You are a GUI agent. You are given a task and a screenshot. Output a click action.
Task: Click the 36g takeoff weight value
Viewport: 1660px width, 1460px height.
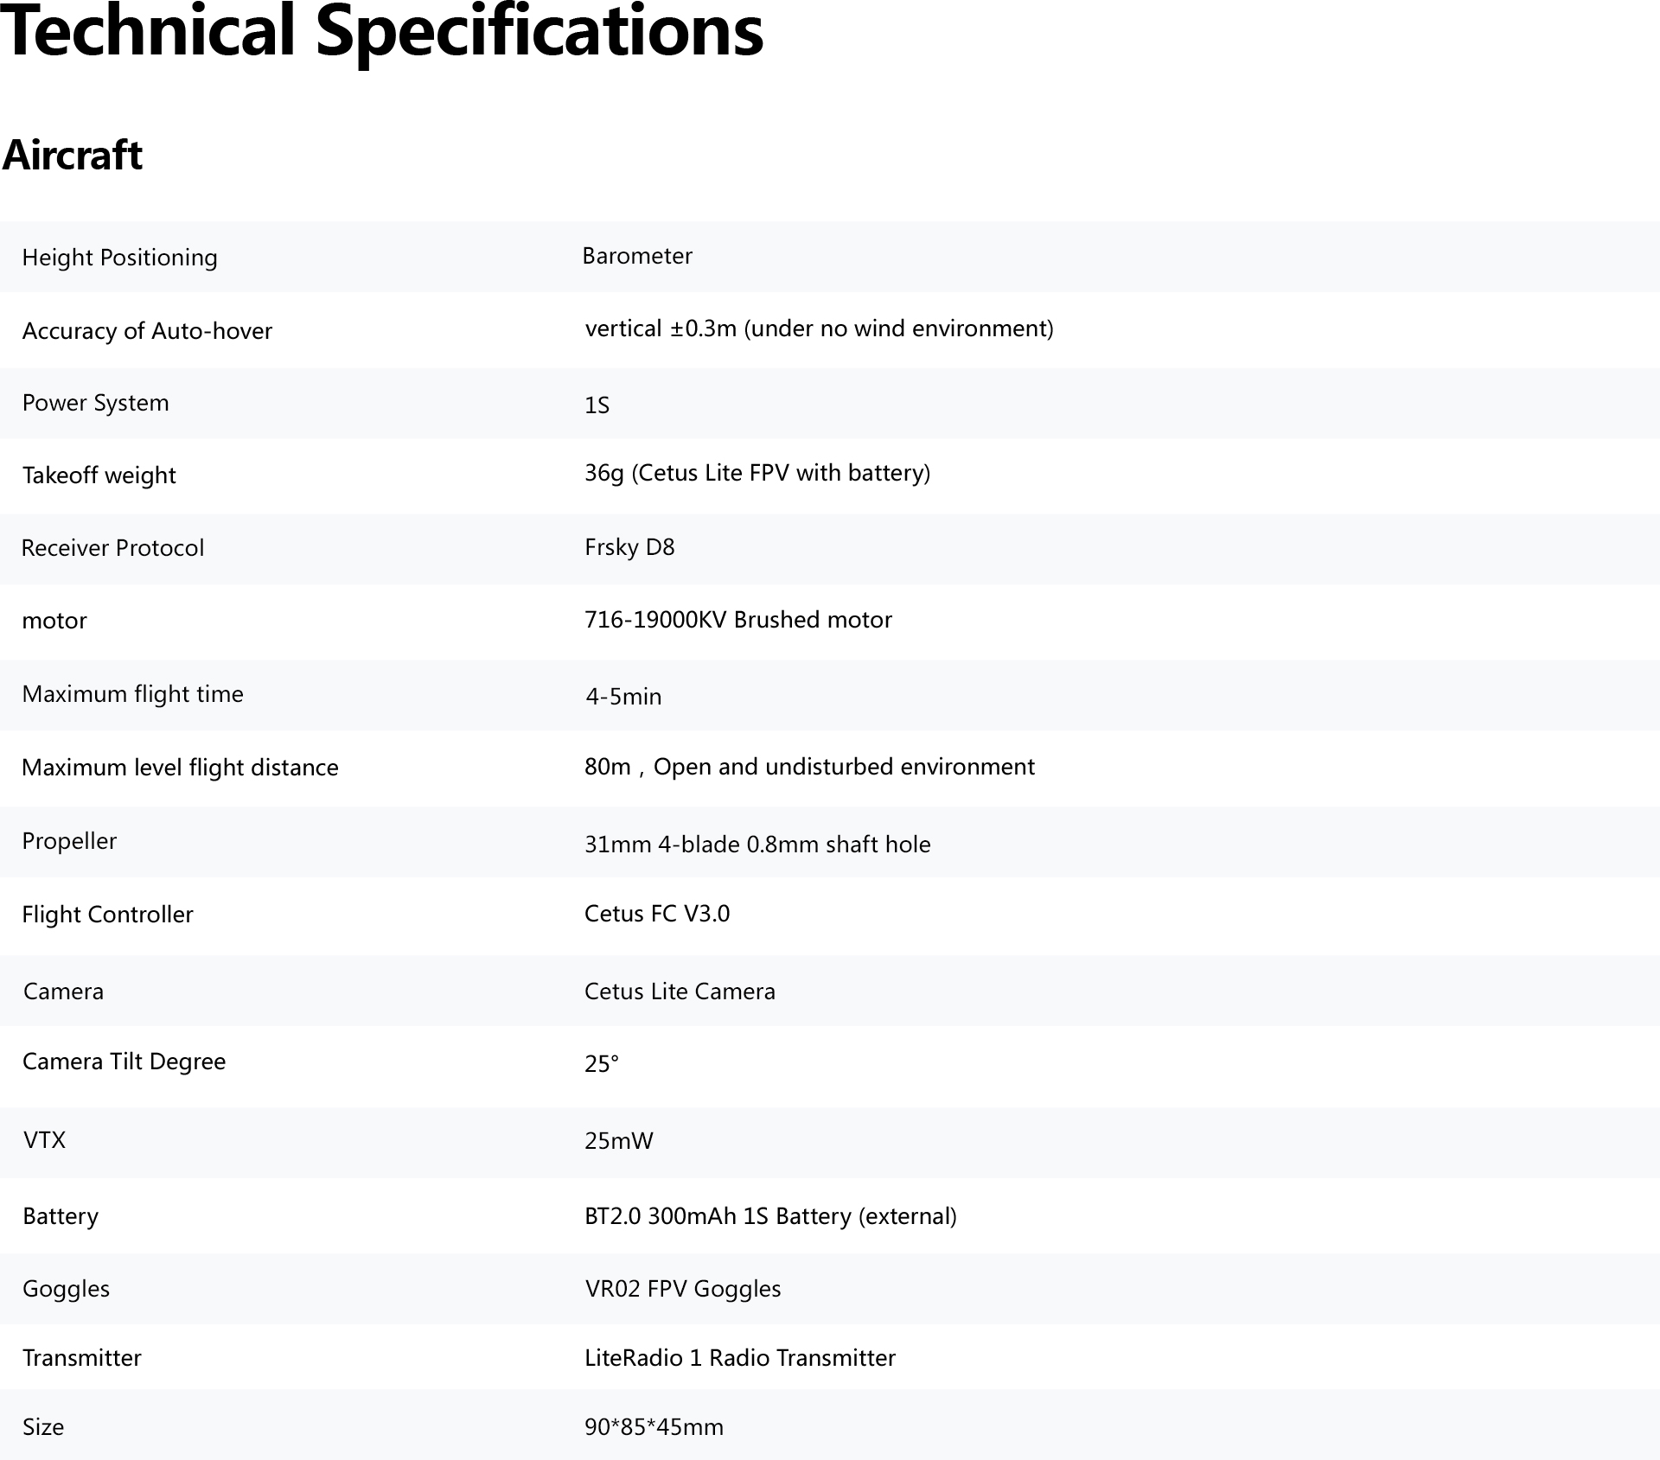[757, 473]
